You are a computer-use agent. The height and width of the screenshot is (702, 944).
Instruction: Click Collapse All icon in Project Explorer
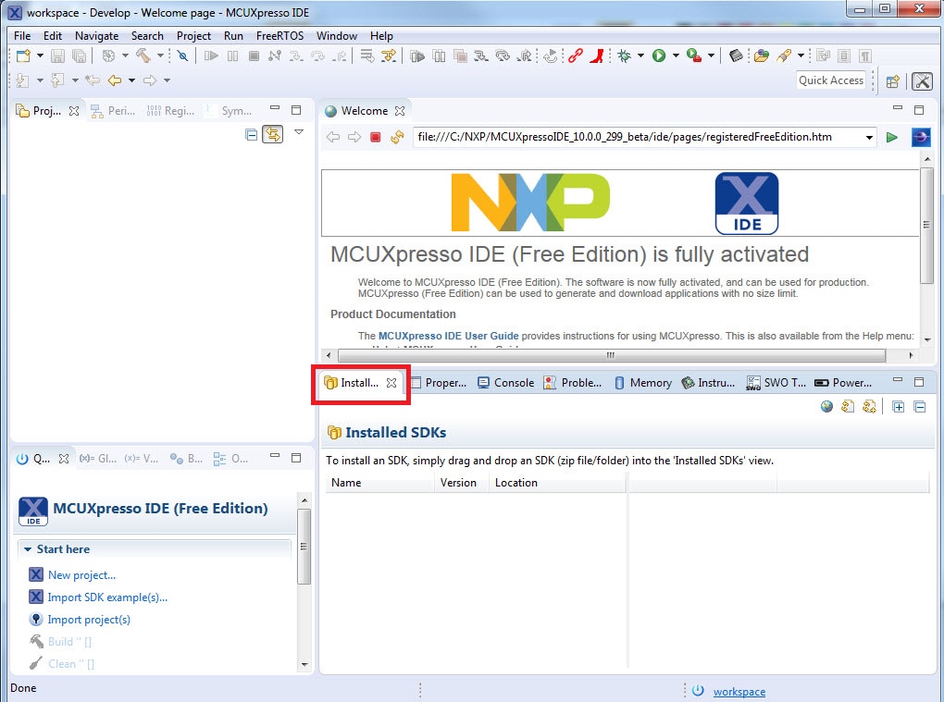point(251,135)
